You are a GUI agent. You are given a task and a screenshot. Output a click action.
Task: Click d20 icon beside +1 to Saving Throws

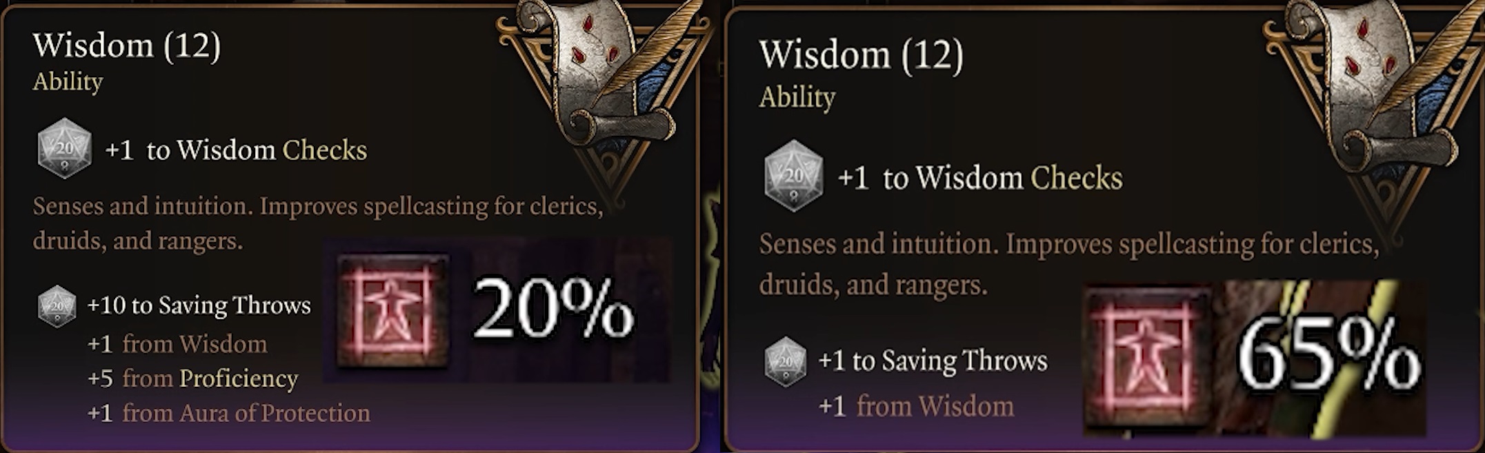coord(785,361)
